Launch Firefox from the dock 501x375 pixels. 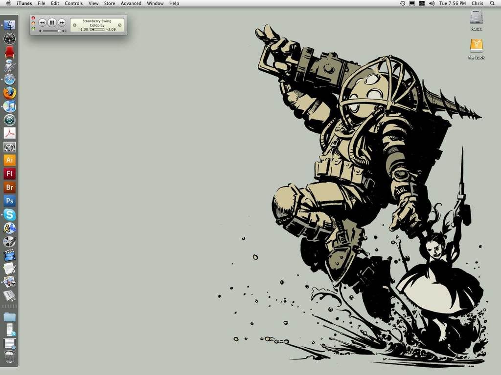(10, 93)
